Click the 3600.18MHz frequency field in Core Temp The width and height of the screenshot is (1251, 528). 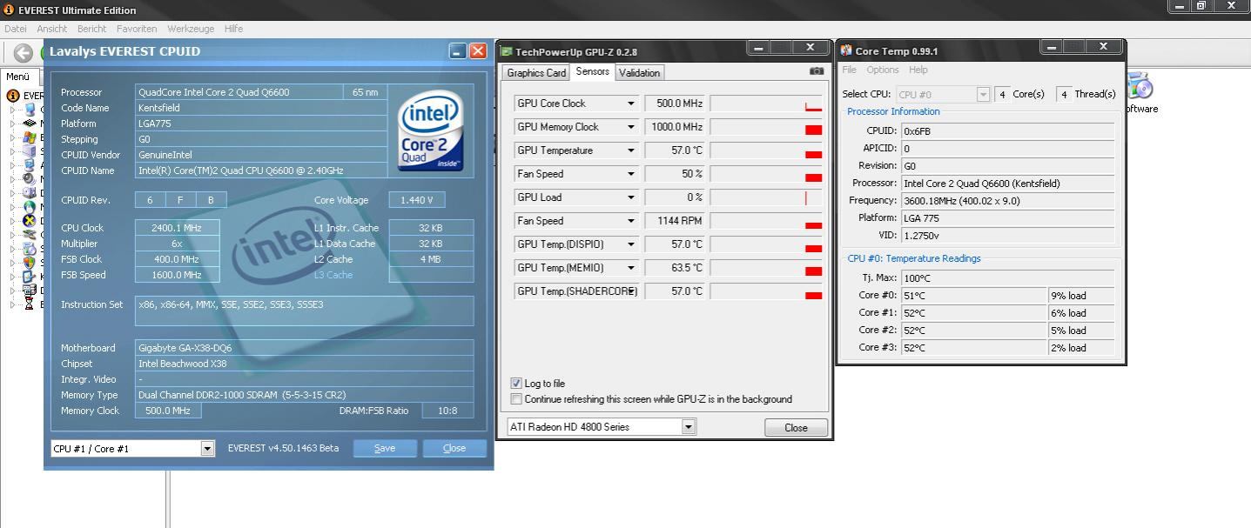click(1007, 201)
